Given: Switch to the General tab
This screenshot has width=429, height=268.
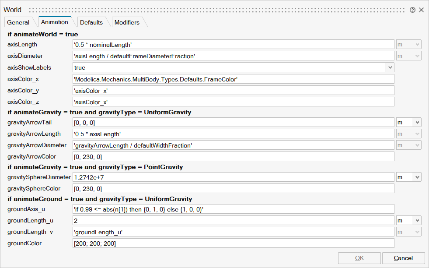Looking at the screenshot, I should point(18,22).
